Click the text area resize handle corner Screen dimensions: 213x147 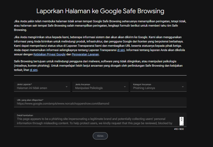[182, 124]
